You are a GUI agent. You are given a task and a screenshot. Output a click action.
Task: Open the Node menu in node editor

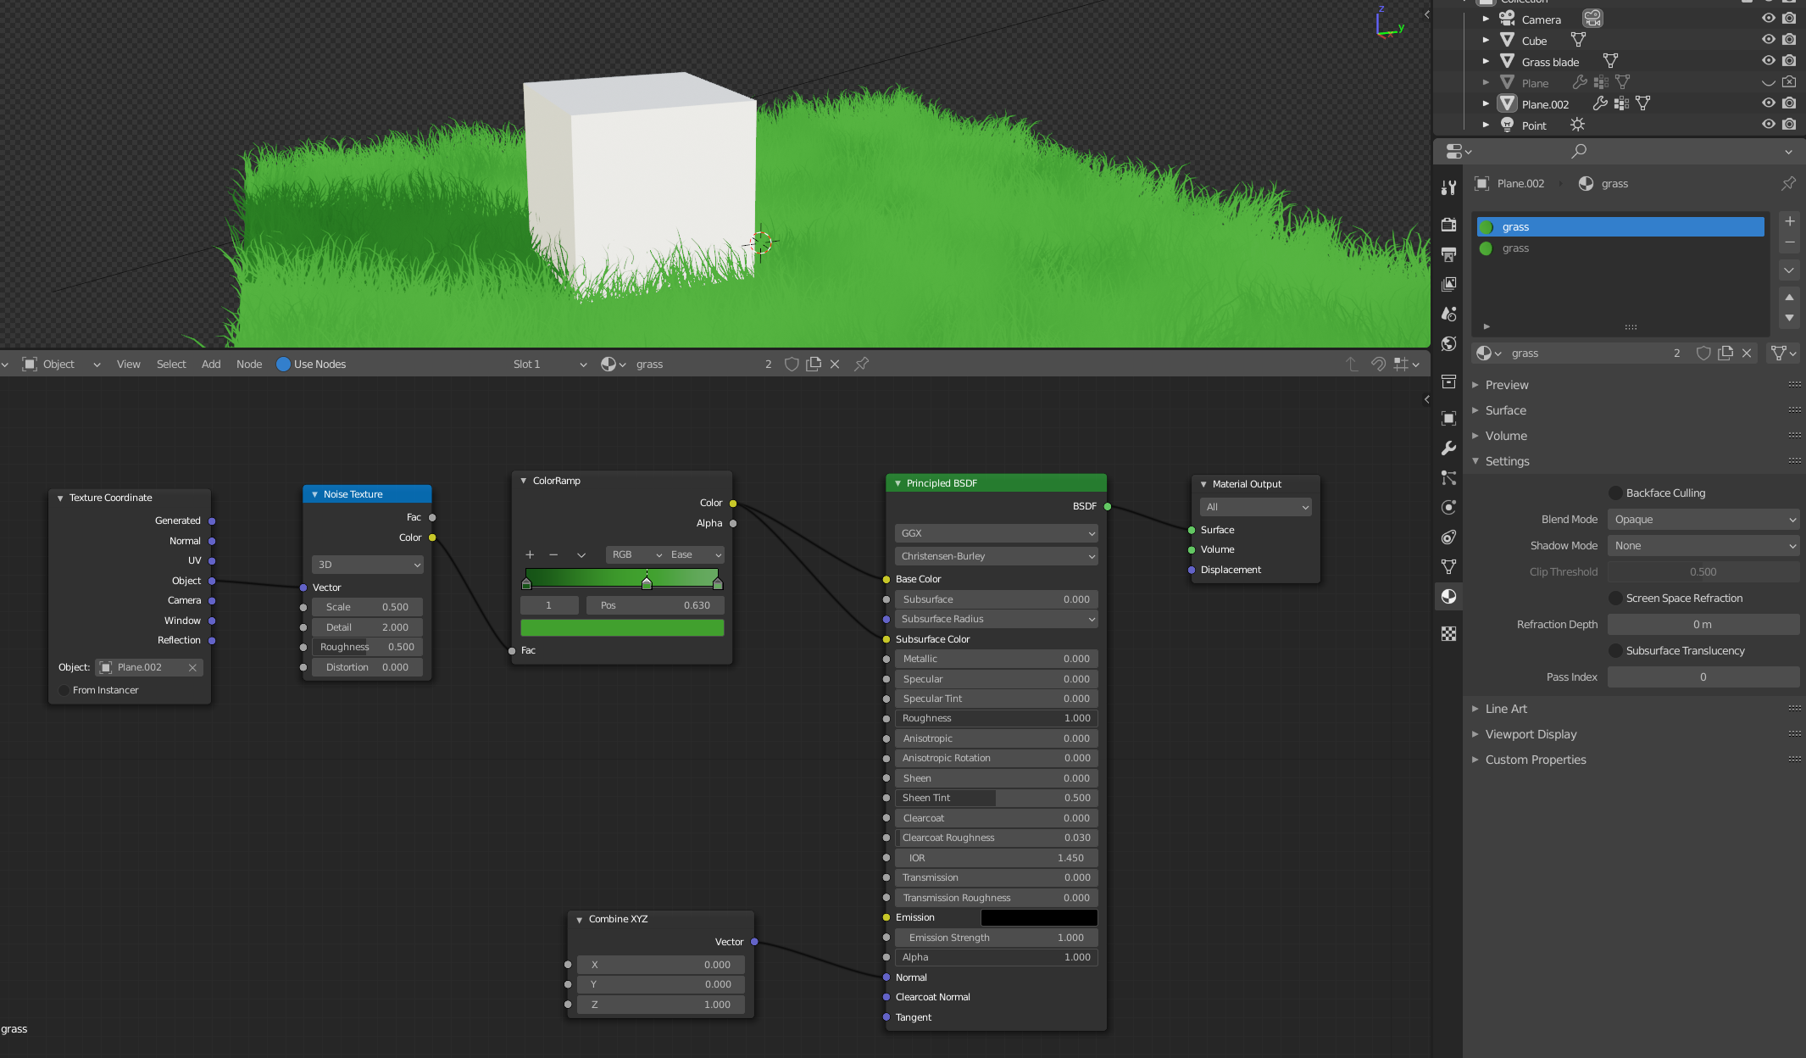248,364
